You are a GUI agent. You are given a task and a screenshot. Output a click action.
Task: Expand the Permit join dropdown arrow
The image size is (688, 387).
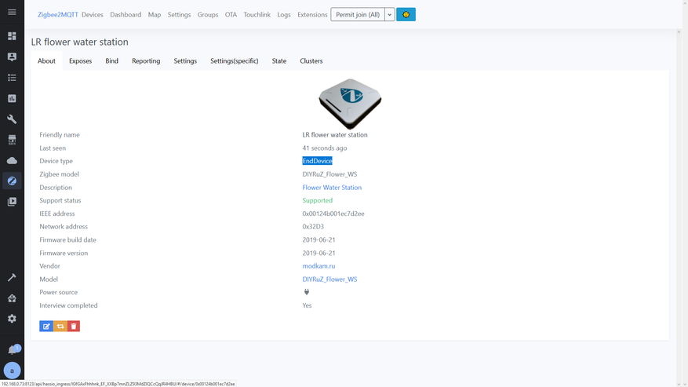click(389, 15)
